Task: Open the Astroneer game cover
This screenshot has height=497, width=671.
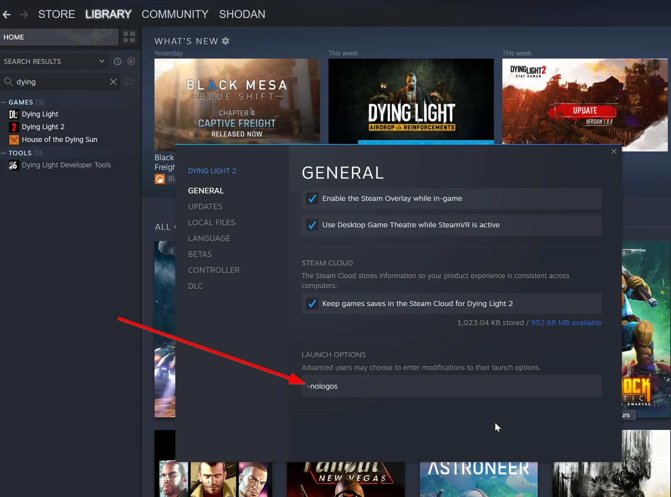Action: [x=479, y=479]
